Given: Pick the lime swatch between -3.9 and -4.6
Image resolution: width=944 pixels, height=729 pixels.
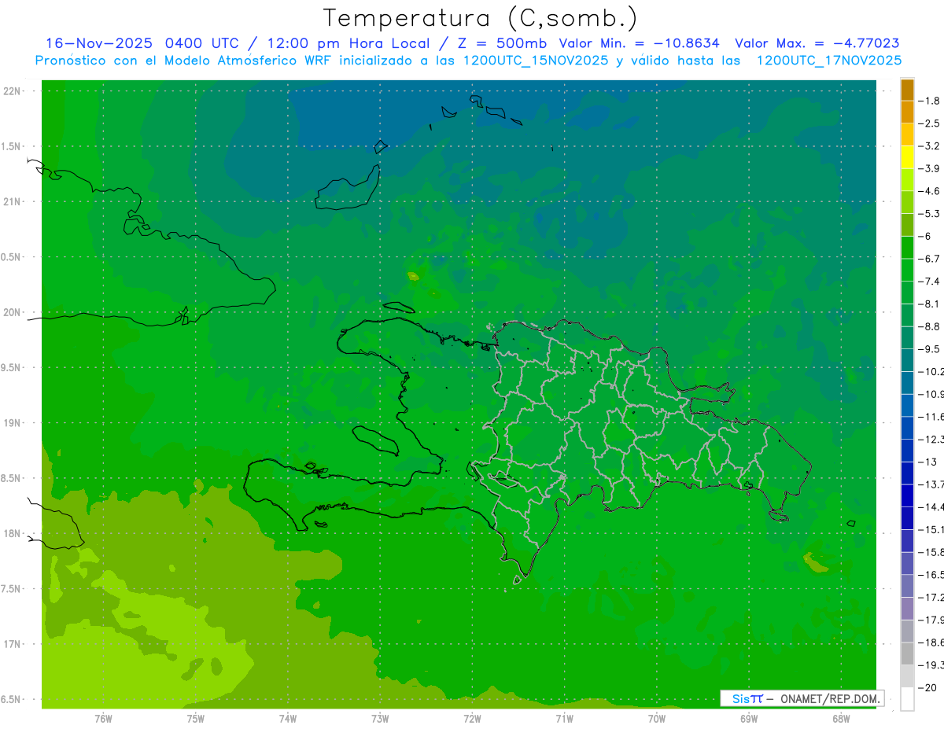Looking at the screenshot, I should [907, 180].
